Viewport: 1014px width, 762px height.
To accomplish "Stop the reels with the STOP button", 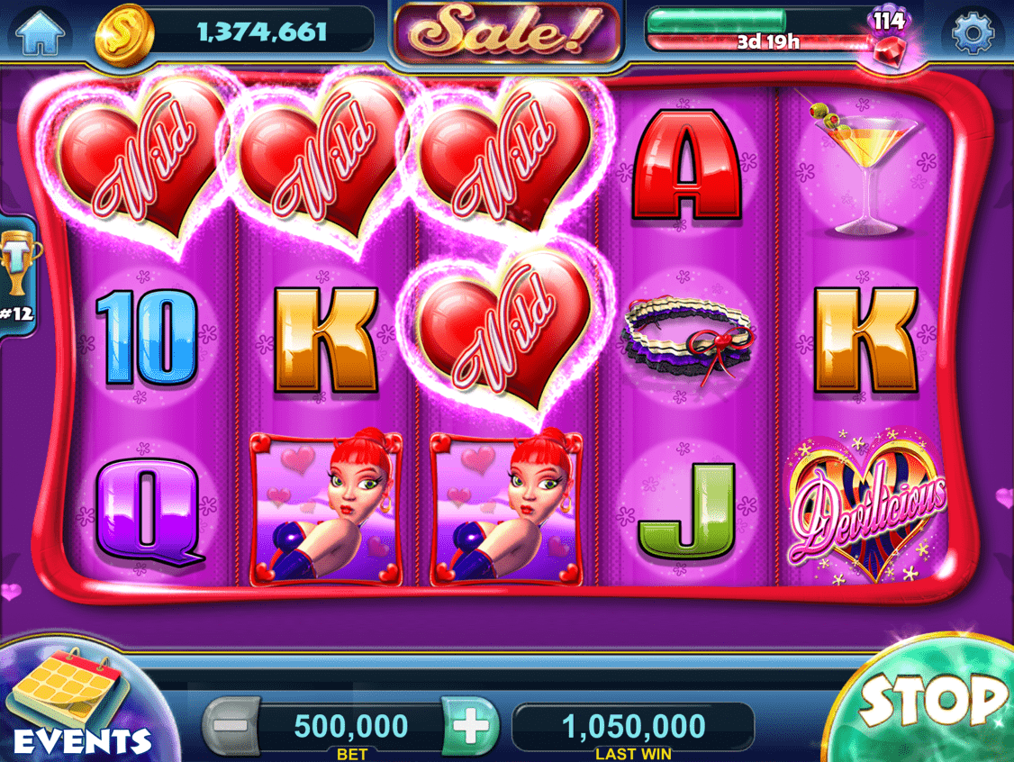I will [933, 701].
